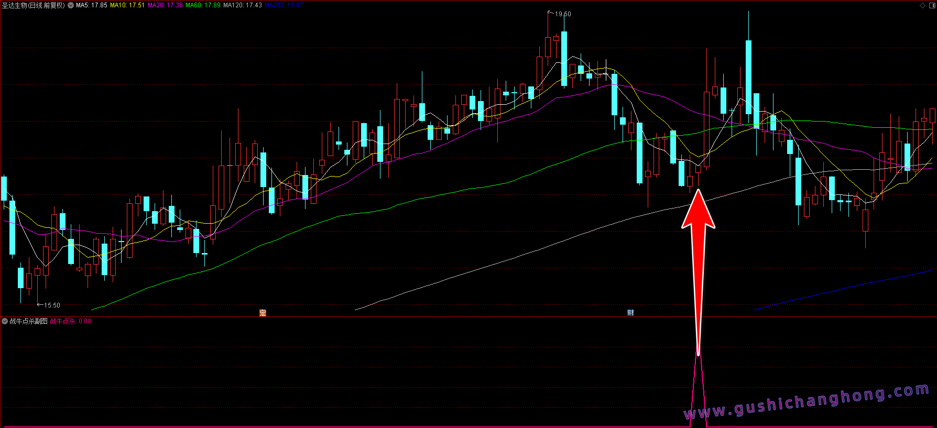The height and width of the screenshot is (428, 937).
Task: Open the main chart indicator dropdown arrow
Action: [x=71, y=5]
